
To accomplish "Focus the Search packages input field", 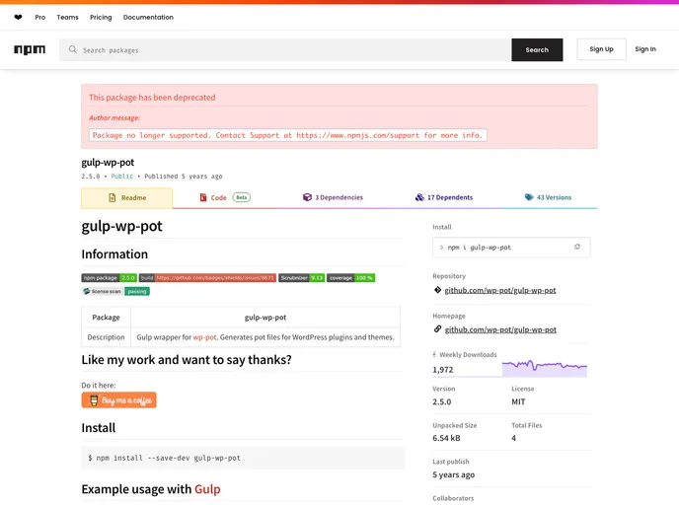I will tap(285, 49).
